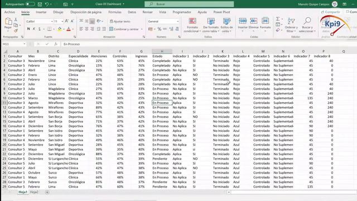Viewport: 357px width, 201px height.
Task: Click the Decrease font size icon
Action: click(x=72, y=21)
